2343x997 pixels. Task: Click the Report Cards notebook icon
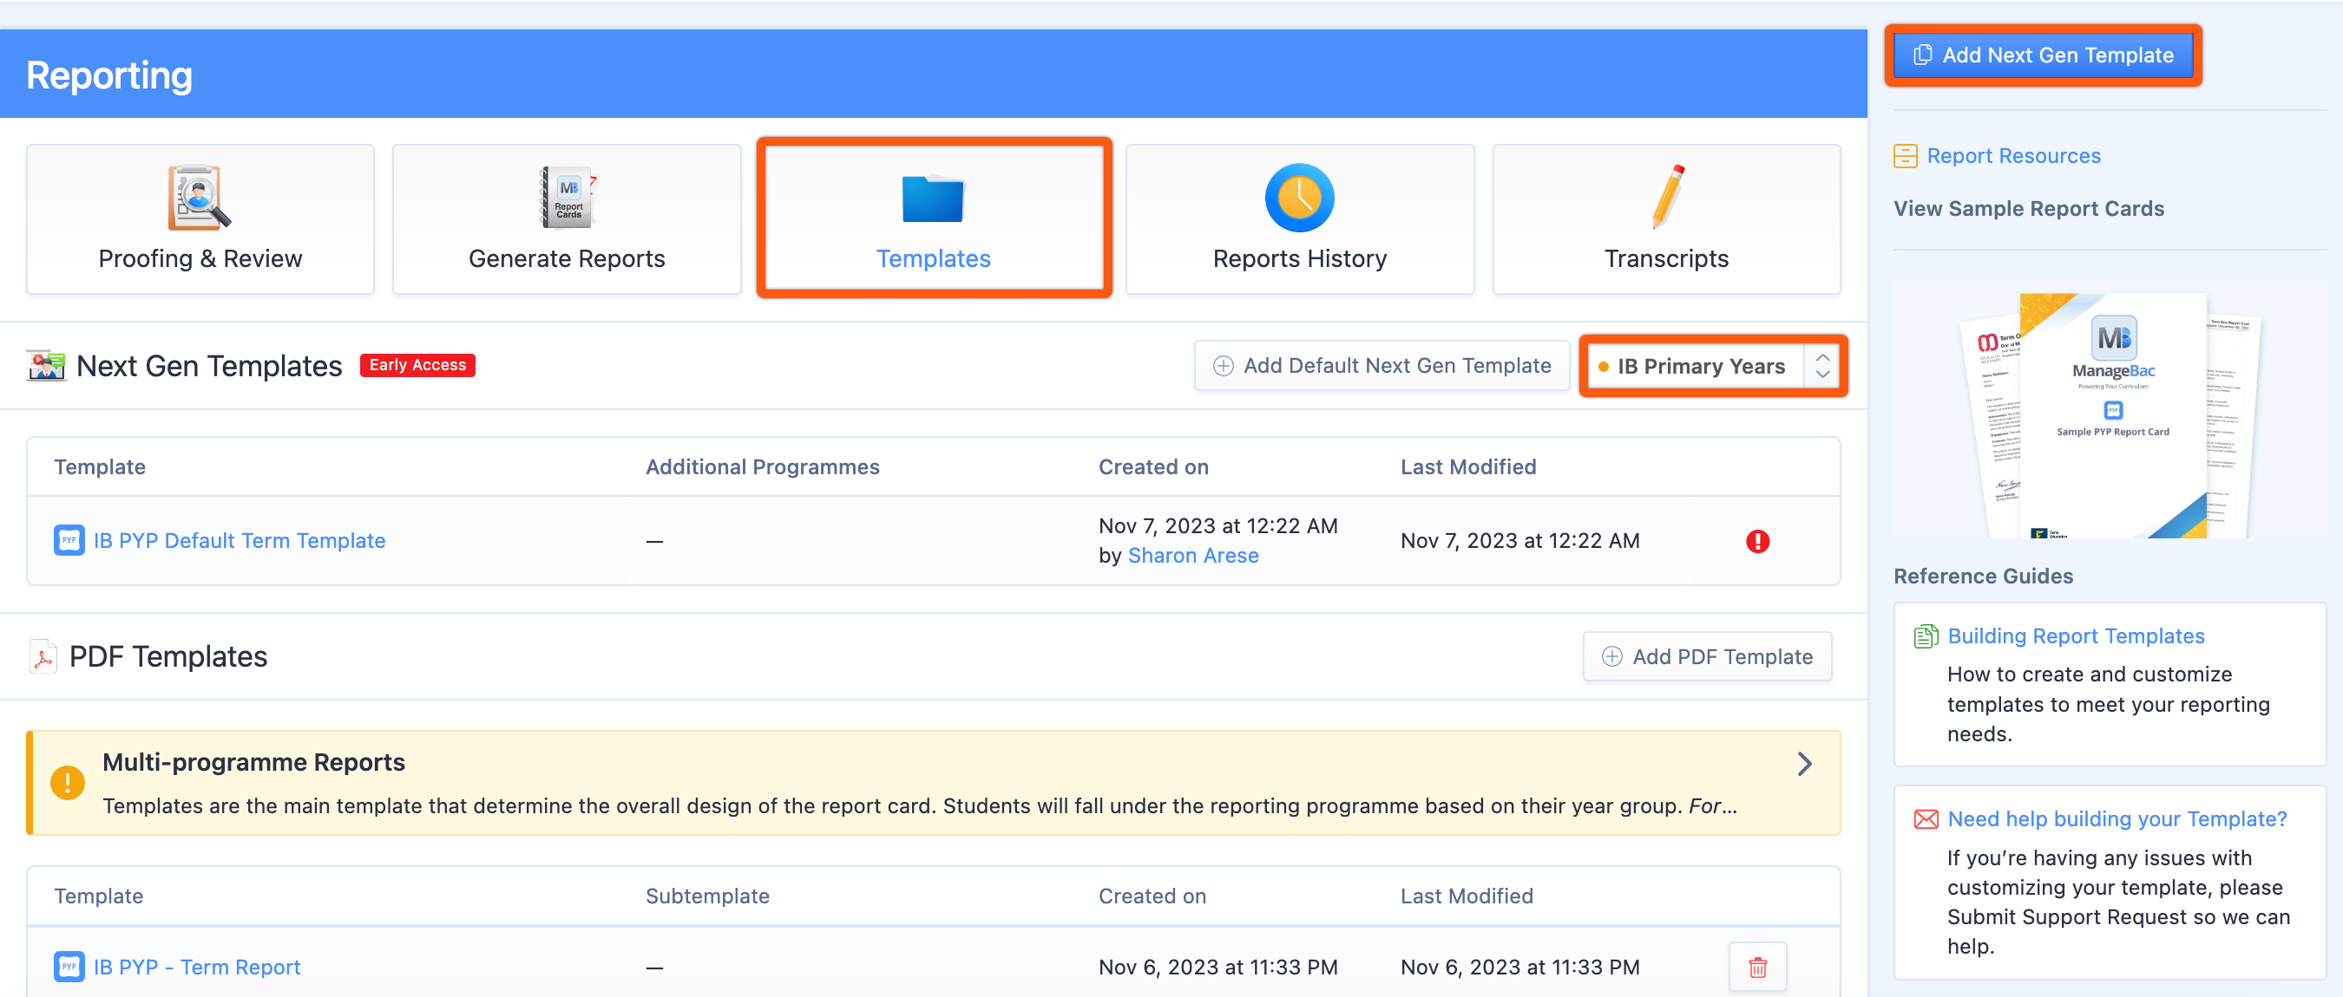pyautogui.click(x=568, y=197)
